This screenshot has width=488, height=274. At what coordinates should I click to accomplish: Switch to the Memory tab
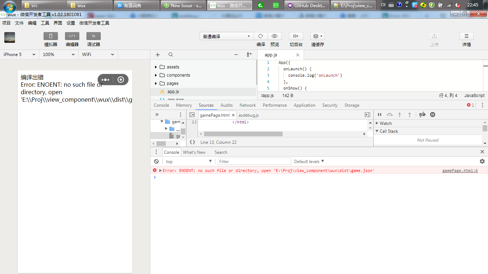pos(184,105)
